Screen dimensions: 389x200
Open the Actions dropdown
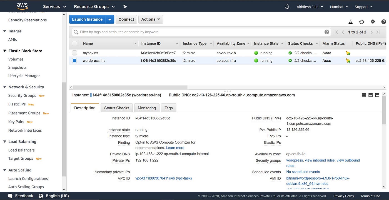(x=151, y=19)
